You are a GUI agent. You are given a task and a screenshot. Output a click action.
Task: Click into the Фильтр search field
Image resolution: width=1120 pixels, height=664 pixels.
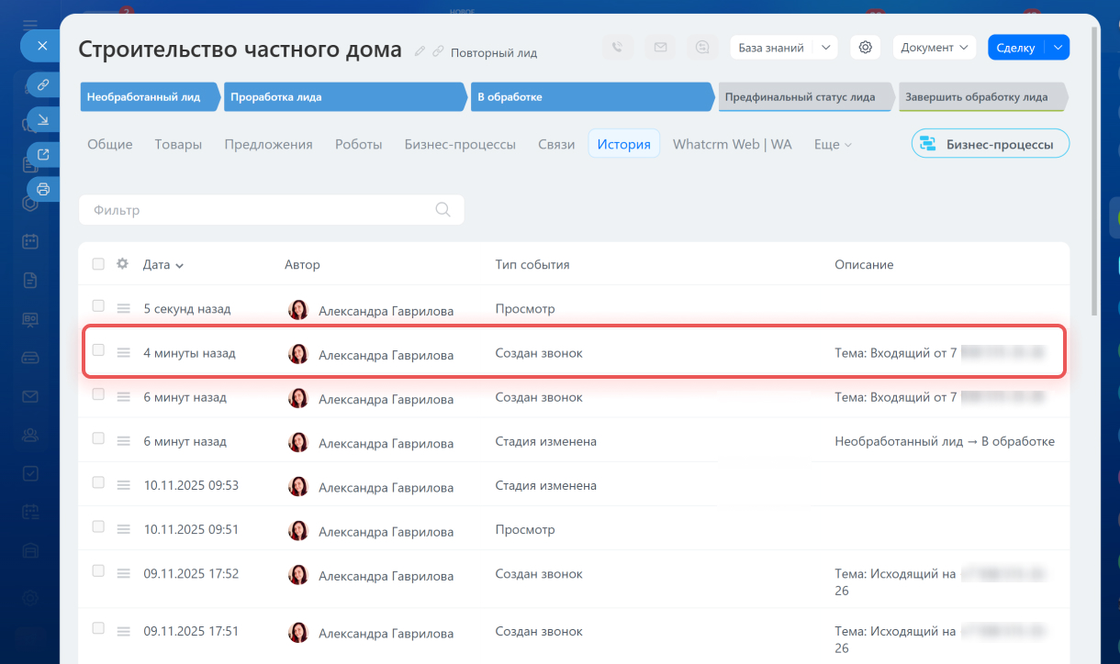(257, 210)
